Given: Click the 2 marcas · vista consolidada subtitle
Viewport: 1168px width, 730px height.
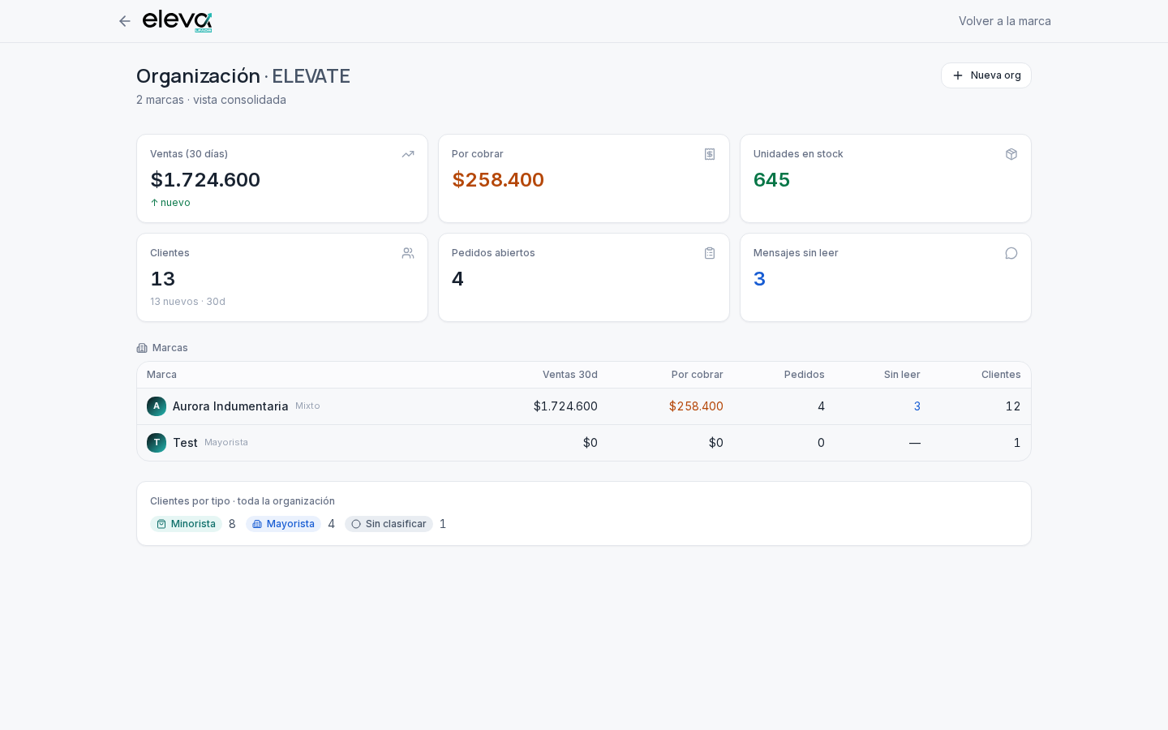Looking at the screenshot, I should tap(211, 100).
